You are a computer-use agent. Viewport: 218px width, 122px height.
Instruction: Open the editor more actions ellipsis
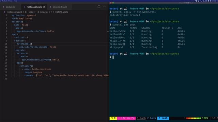[105, 7]
